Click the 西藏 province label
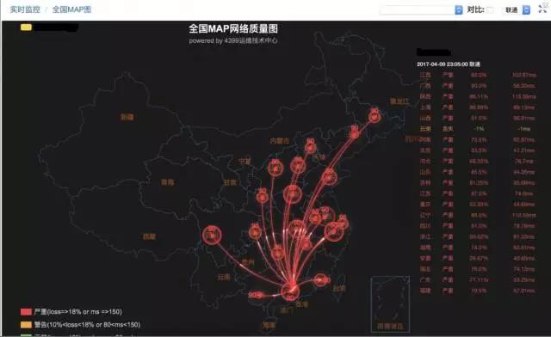Screen dimensions: 551x337 click(149, 236)
